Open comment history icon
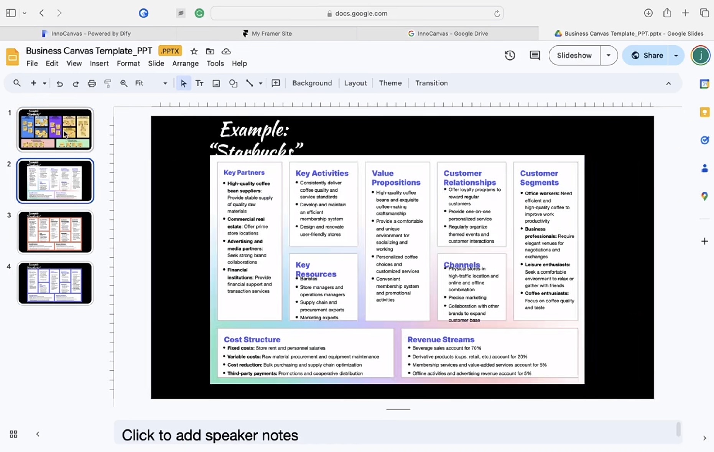The width and height of the screenshot is (714, 452). pos(535,55)
